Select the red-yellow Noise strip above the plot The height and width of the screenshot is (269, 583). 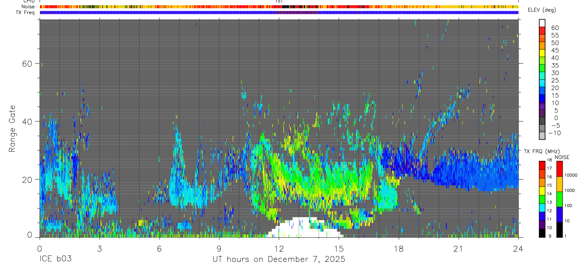point(279,7)
